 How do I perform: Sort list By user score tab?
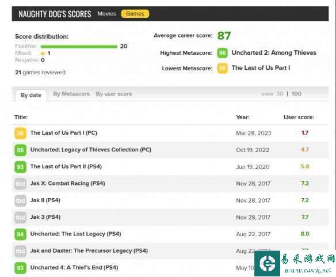[114, 94]
